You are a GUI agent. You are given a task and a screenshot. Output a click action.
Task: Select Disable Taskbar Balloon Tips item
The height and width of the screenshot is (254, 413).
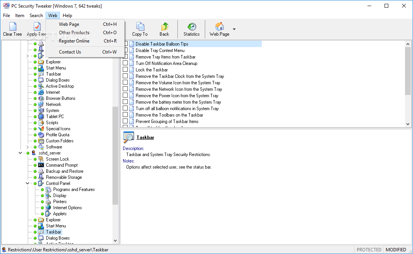pos(162,44)
